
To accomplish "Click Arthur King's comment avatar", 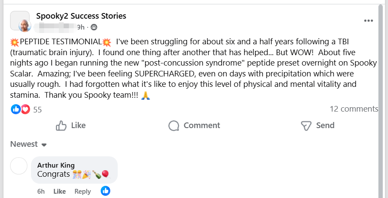I will click(x=18, y=166).
